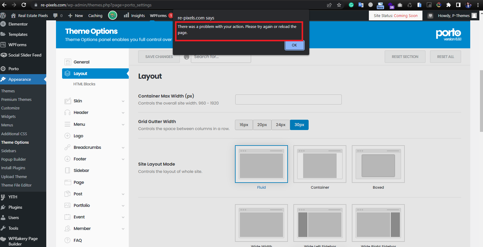Click the Post document icon
This screenshot has height=247, width=483.
click(x=68, y=194)
